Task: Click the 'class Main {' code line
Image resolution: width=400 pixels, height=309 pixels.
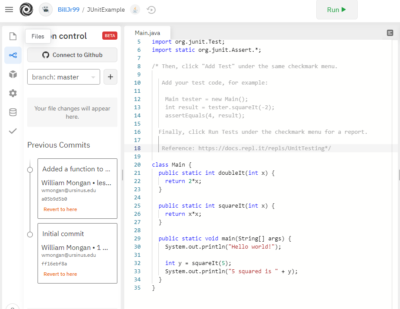Action: (x=172, y=164)
